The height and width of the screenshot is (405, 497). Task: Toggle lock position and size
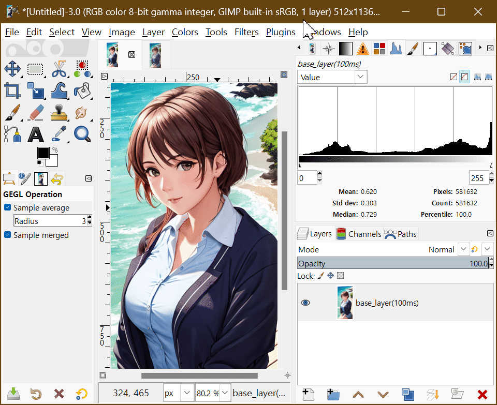click(x=331, y=276)
